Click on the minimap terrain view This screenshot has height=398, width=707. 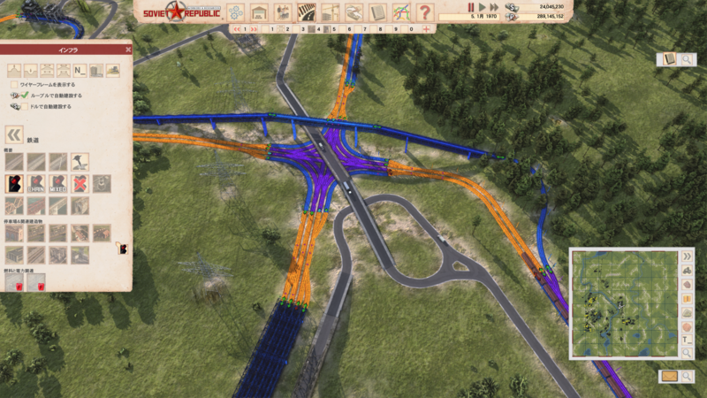(621, 302)
